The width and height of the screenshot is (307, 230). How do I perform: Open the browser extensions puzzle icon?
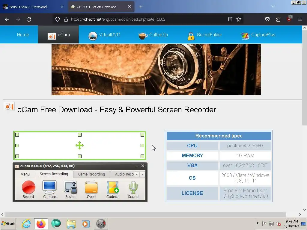click(278, 19)
